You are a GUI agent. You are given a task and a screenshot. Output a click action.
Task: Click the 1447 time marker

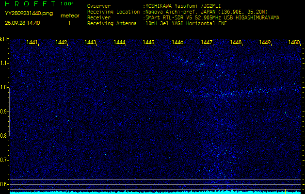tap(207, 43)
